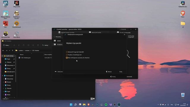
Task: Click Paste icon in File Explorer toolbar
Action: 24,45
